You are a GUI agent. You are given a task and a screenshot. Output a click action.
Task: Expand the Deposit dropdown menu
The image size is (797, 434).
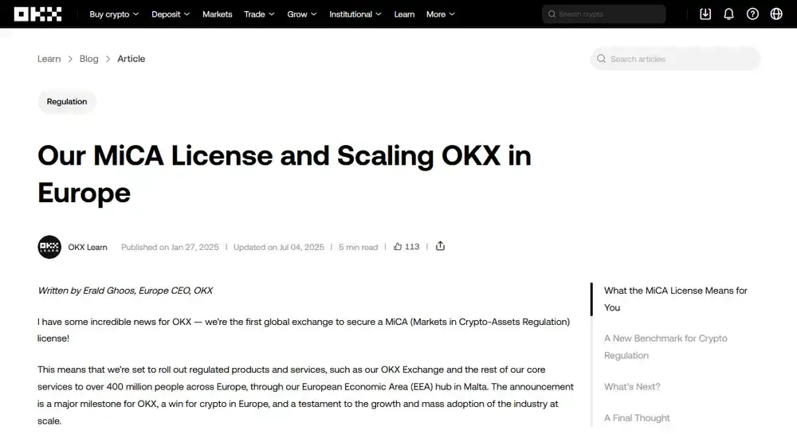click(171, 14)
